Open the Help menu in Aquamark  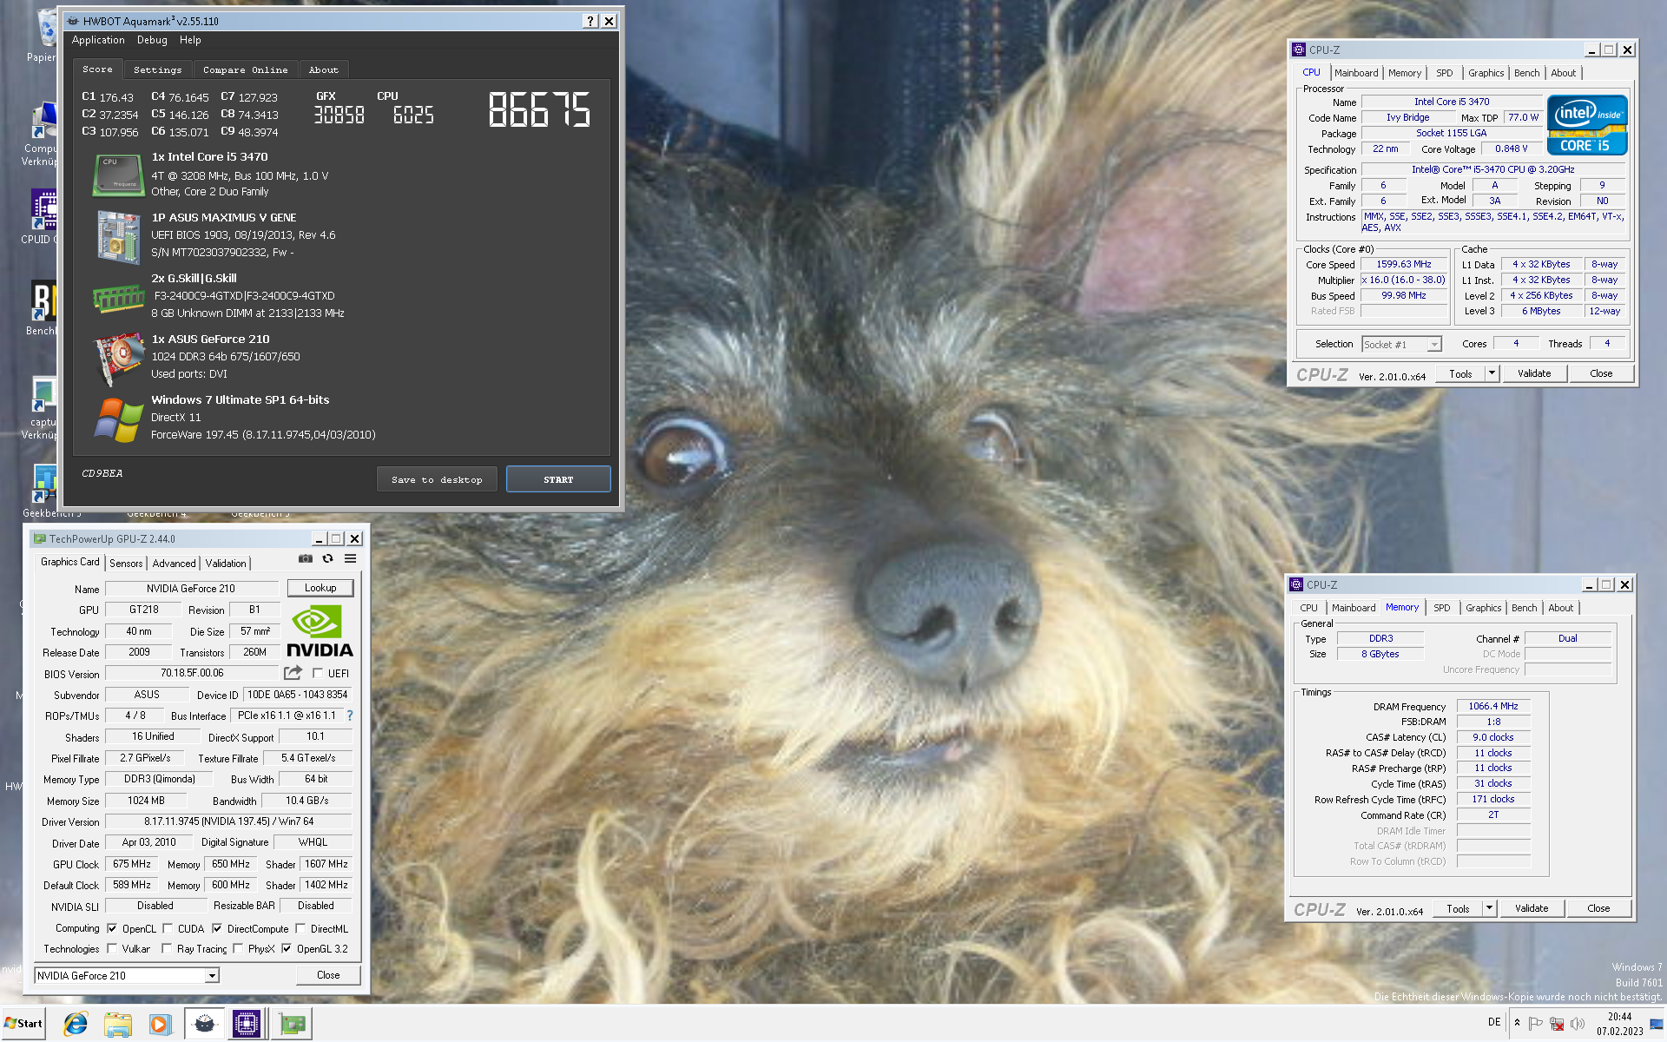[190, 40]
